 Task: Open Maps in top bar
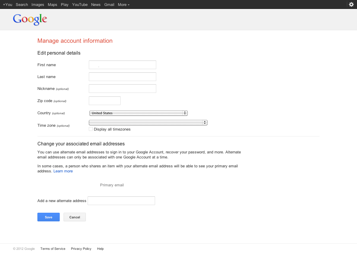pos(52,4)
